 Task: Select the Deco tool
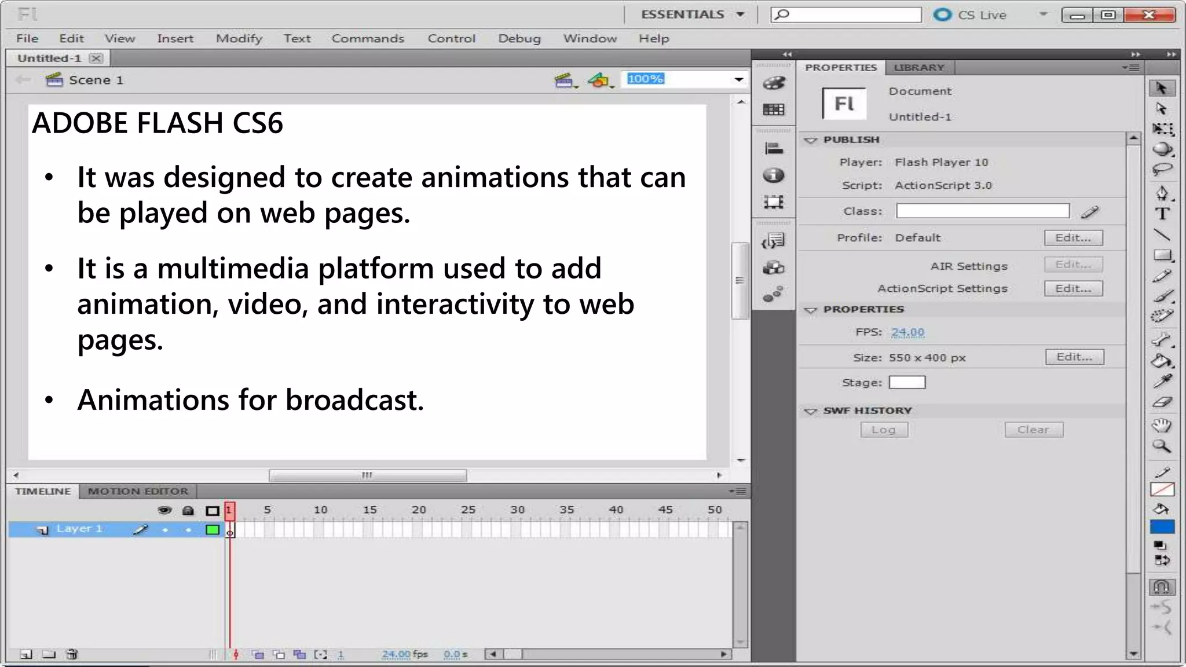coord(1162,316)
